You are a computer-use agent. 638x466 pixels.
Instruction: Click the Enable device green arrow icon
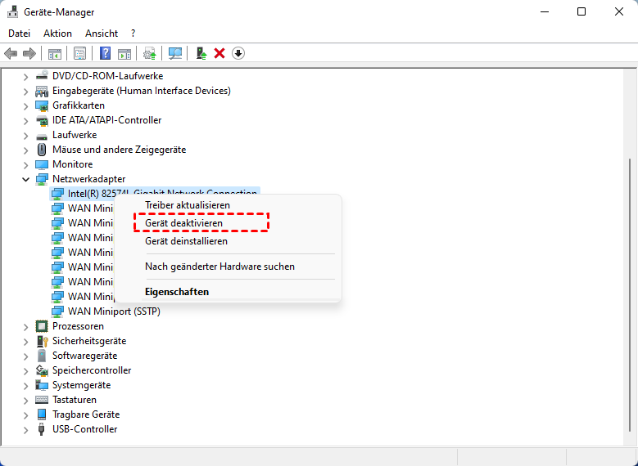pyautogui.click(x=201, y=53)
